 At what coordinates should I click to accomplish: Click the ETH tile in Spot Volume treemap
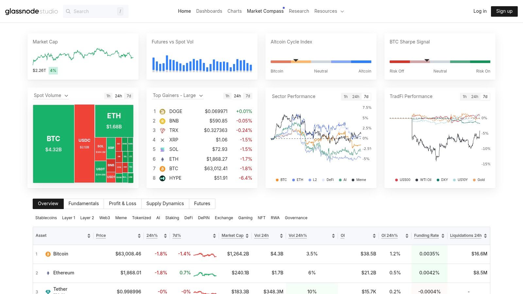pos(114,121)
